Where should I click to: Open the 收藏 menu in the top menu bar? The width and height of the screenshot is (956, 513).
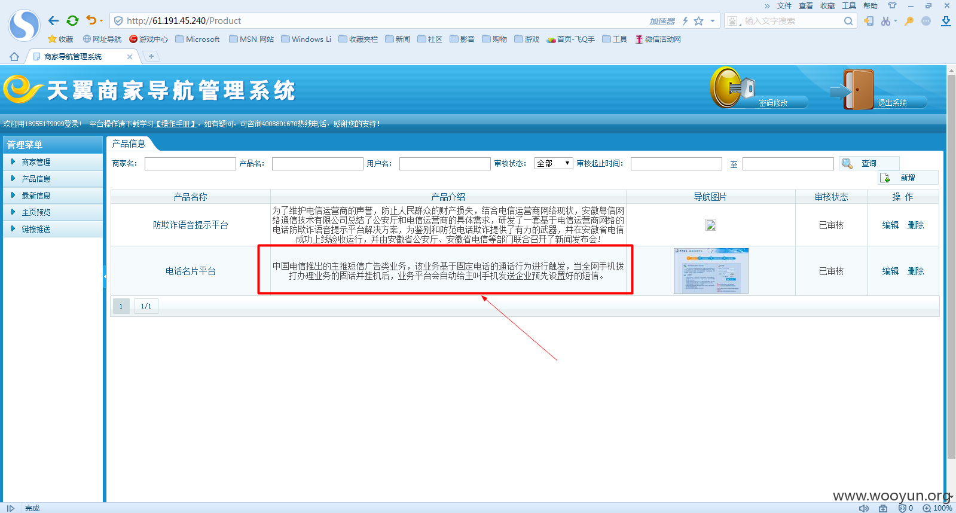pos(827,6)
